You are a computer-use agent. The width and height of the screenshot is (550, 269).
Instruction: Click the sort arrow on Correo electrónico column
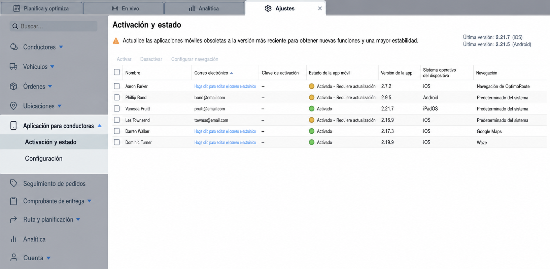[232, 73]
